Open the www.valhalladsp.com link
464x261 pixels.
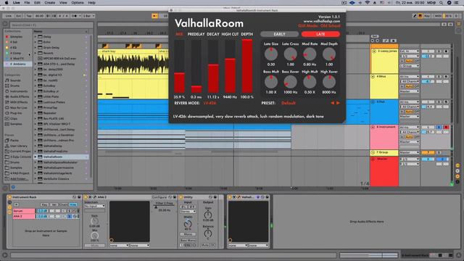click(x=322, y=21)
